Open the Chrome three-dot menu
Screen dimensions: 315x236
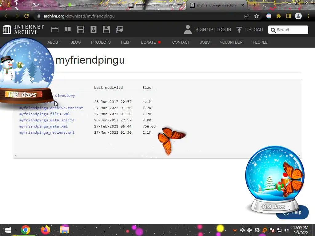point(308,16)
